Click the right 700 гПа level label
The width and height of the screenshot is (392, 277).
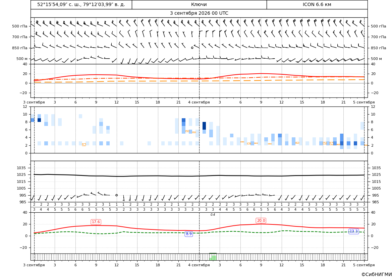pos(379,37)
